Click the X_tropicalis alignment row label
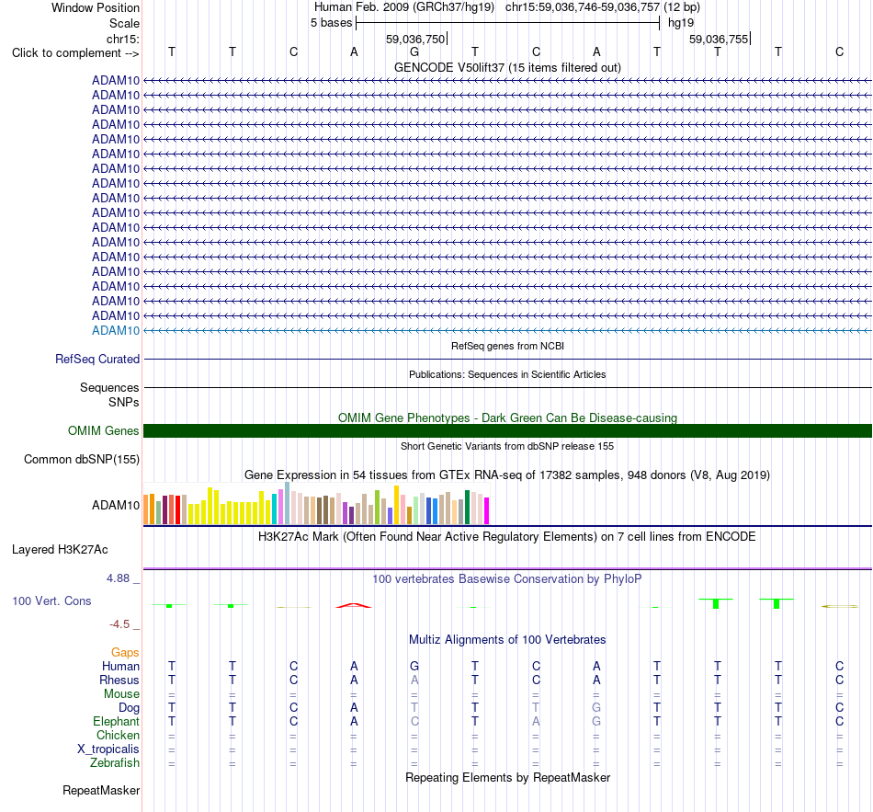873x812 pixels. pos(108,749)
